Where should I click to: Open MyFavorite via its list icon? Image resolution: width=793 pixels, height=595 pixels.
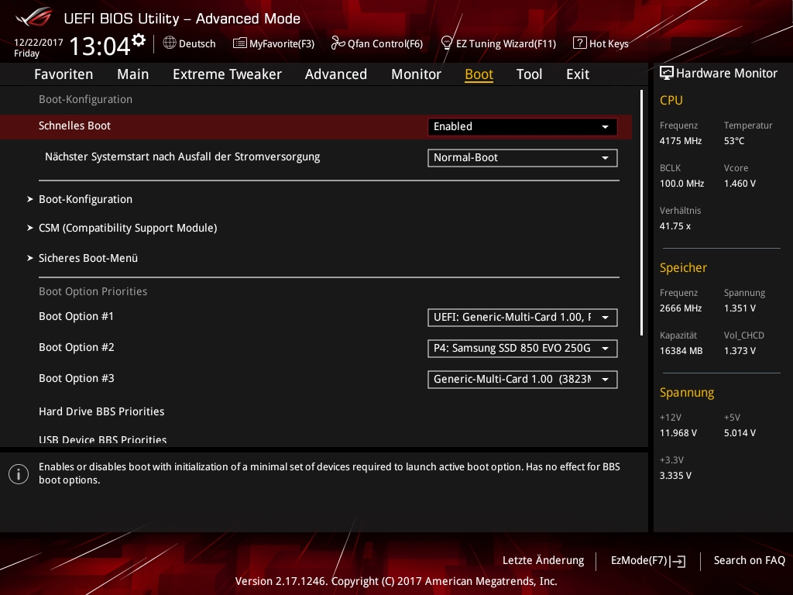point(240,43)
